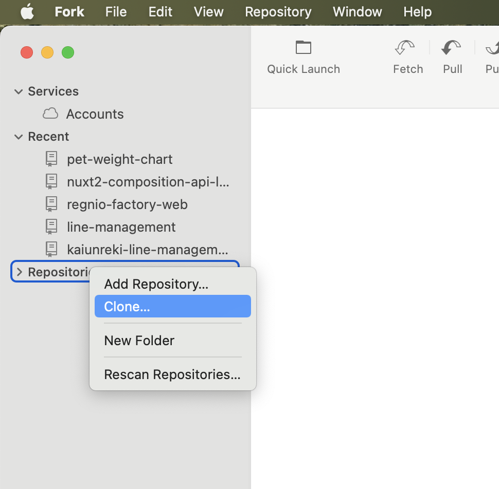Click the Pull toolbar icon
Image resolution: width=499 pixels, height=489 pixels.
(451, 48)
